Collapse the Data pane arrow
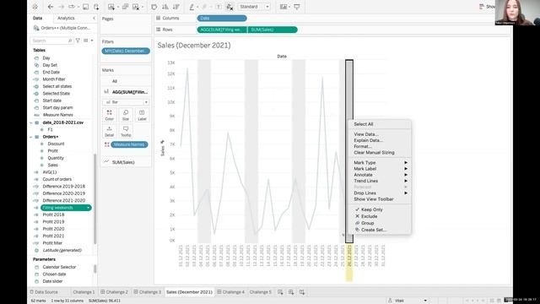540x304 pixels. (94, 18)
